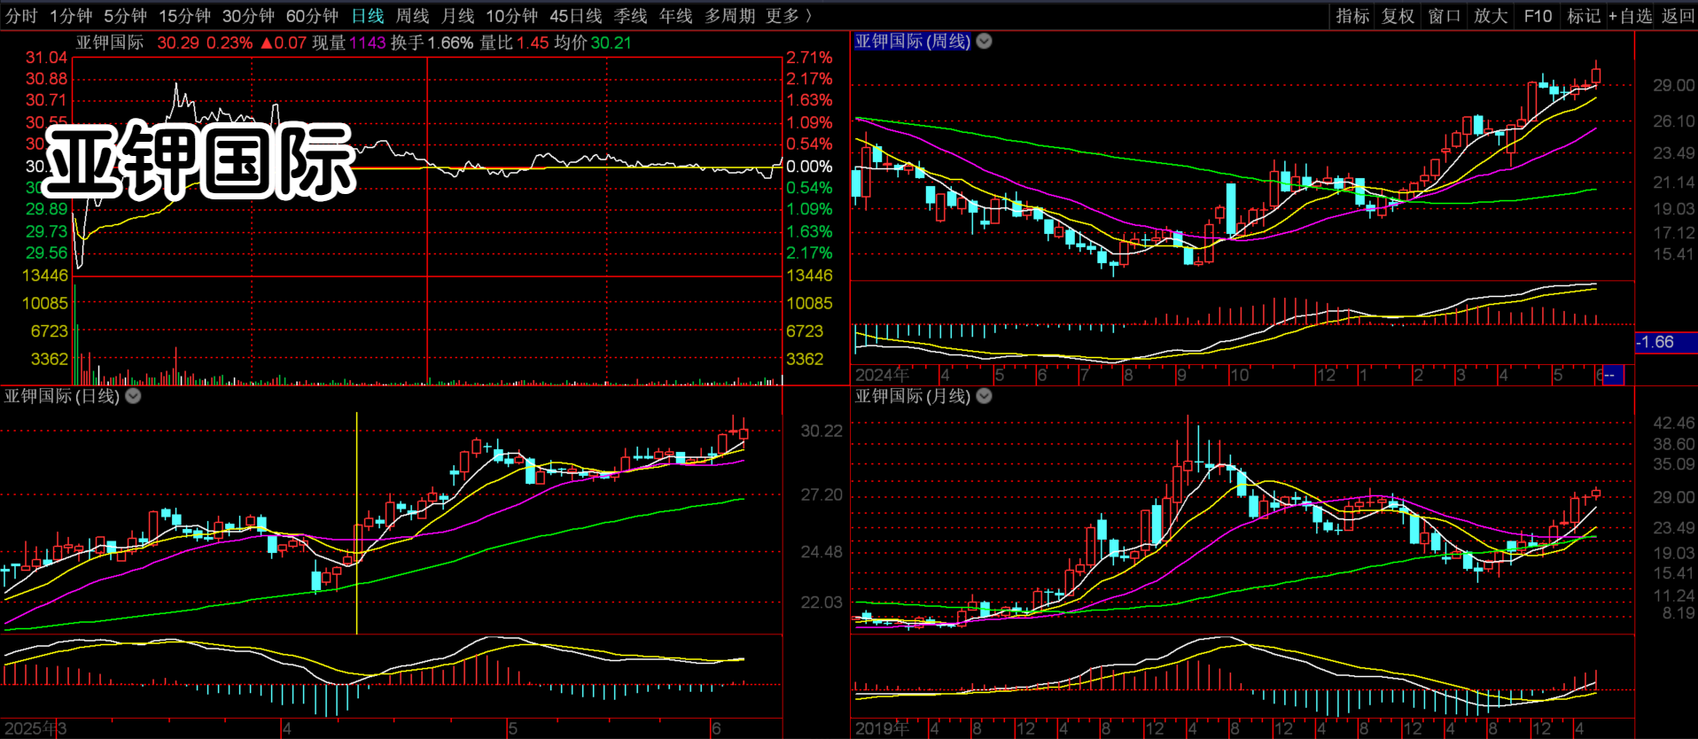Select the 60分钟 period tab

pos(312,16)
